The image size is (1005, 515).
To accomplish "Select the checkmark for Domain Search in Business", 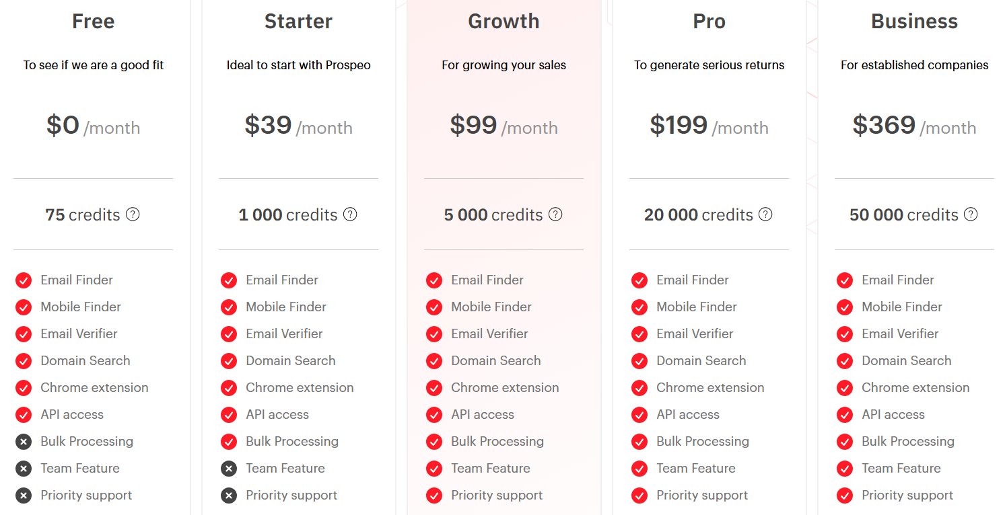I will click(845, 361).
